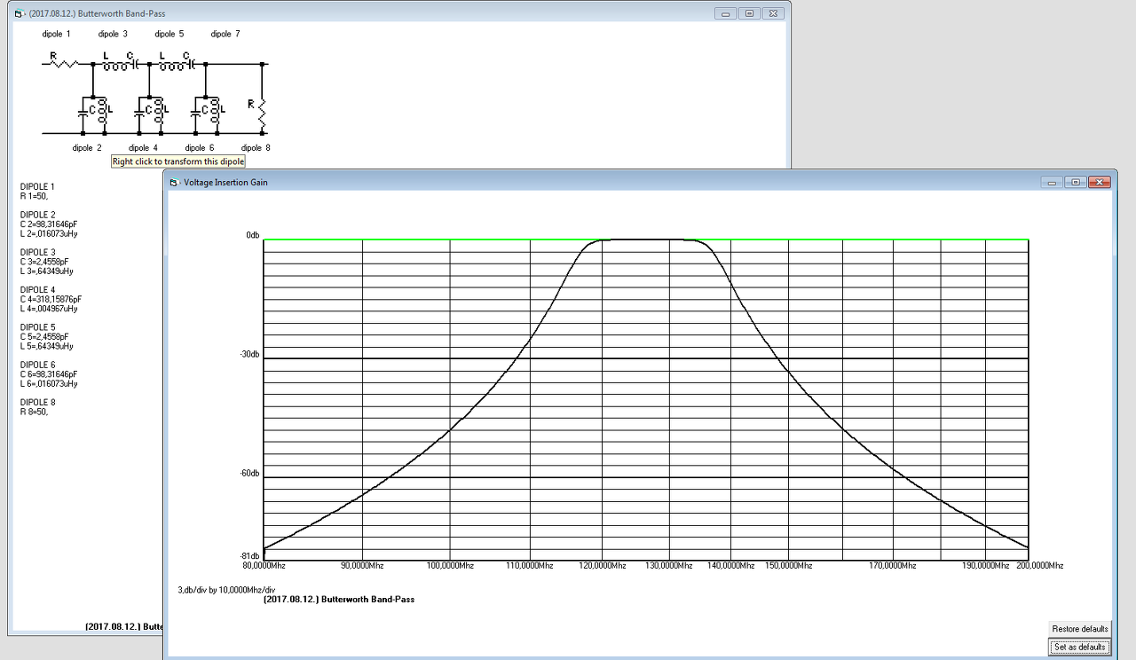Click the "190,0000Mhz" frequency axis label
Image resolution: width=1136 pixels, height=660 pixels.
(x=985, y=565)
